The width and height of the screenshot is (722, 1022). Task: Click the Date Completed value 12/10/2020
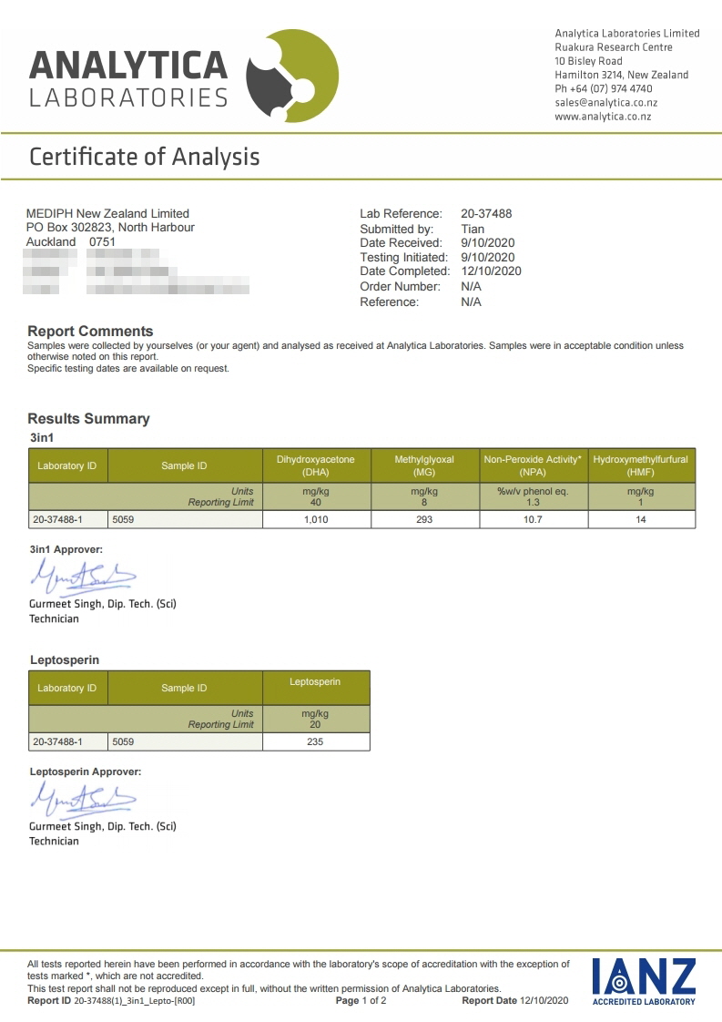point(492,271)
